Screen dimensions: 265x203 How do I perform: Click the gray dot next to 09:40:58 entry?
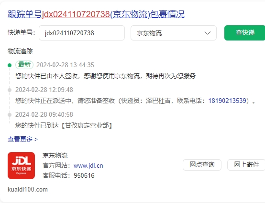10,115
